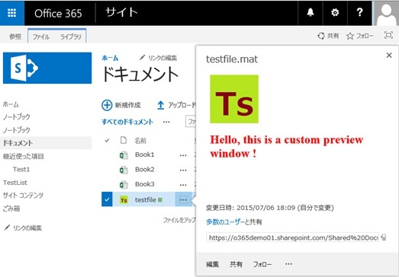The image size is (399, 277).
Task: Open the ellipsis menu for Book3
Action: click(x=183, y=185)
